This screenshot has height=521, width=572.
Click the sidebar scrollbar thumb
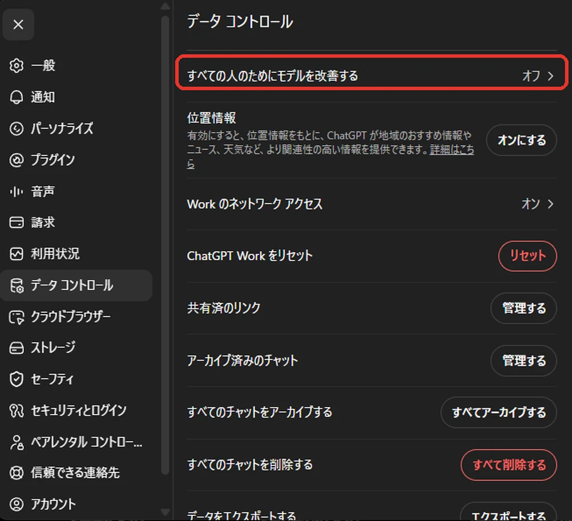(x=165, y=244)
